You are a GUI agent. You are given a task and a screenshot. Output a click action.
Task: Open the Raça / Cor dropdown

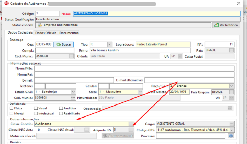click(x=231, y=86)
